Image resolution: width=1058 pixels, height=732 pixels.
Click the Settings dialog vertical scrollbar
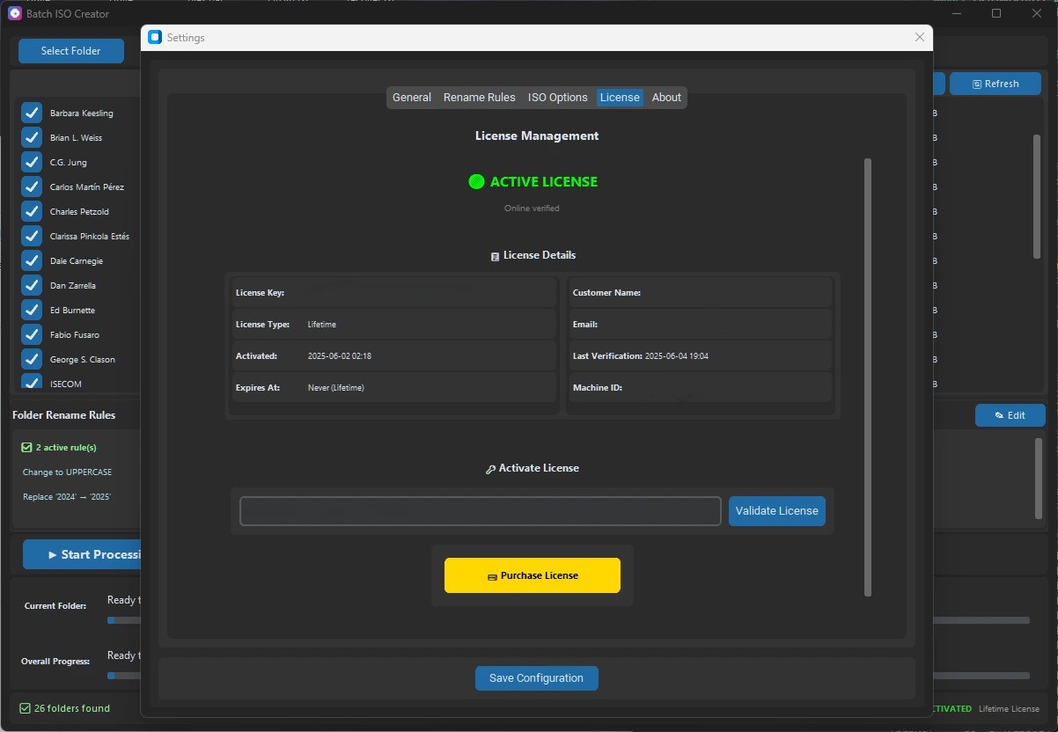coord(868,377)
